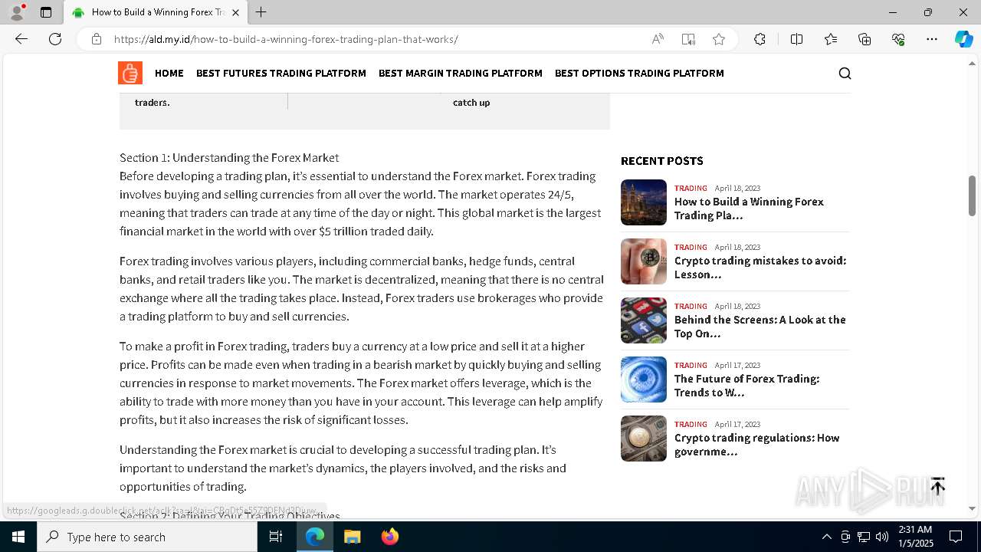Toggle Split screen icon

[x=796, y=39]
